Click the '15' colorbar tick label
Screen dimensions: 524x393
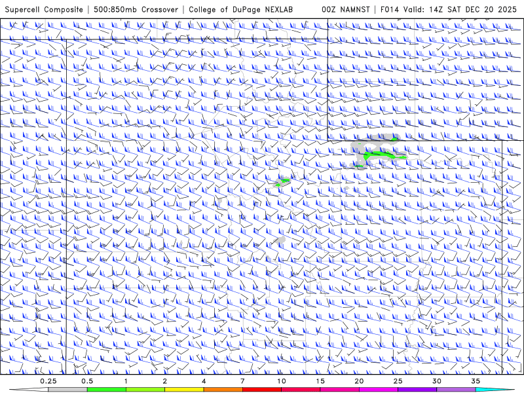coord(320,381)
